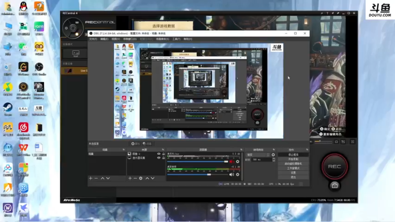Open QQ penguin desktop shortcut
395x222 pixels.
[x=23, y=8]
